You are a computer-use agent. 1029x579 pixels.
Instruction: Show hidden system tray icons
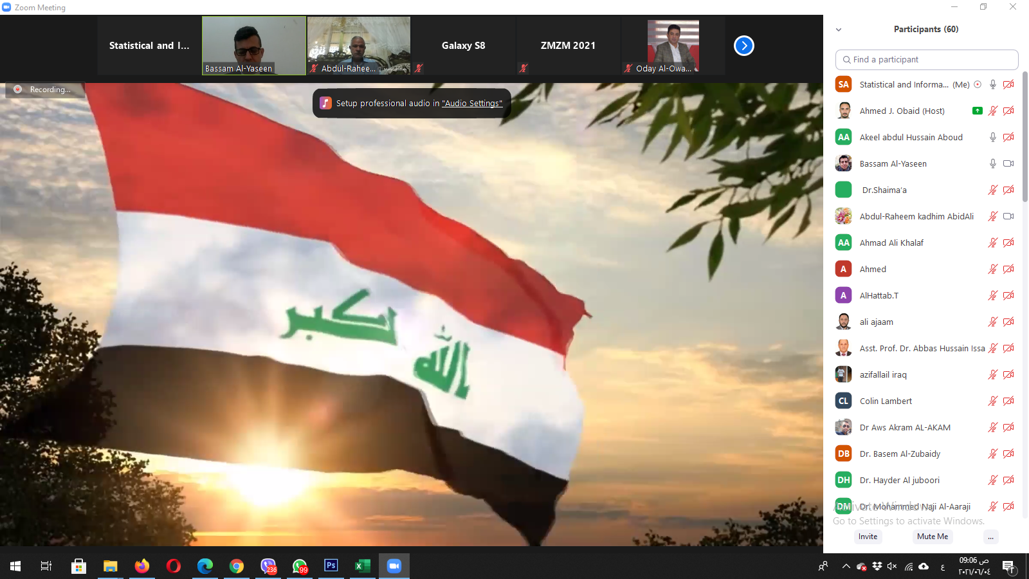click(846, 566)
